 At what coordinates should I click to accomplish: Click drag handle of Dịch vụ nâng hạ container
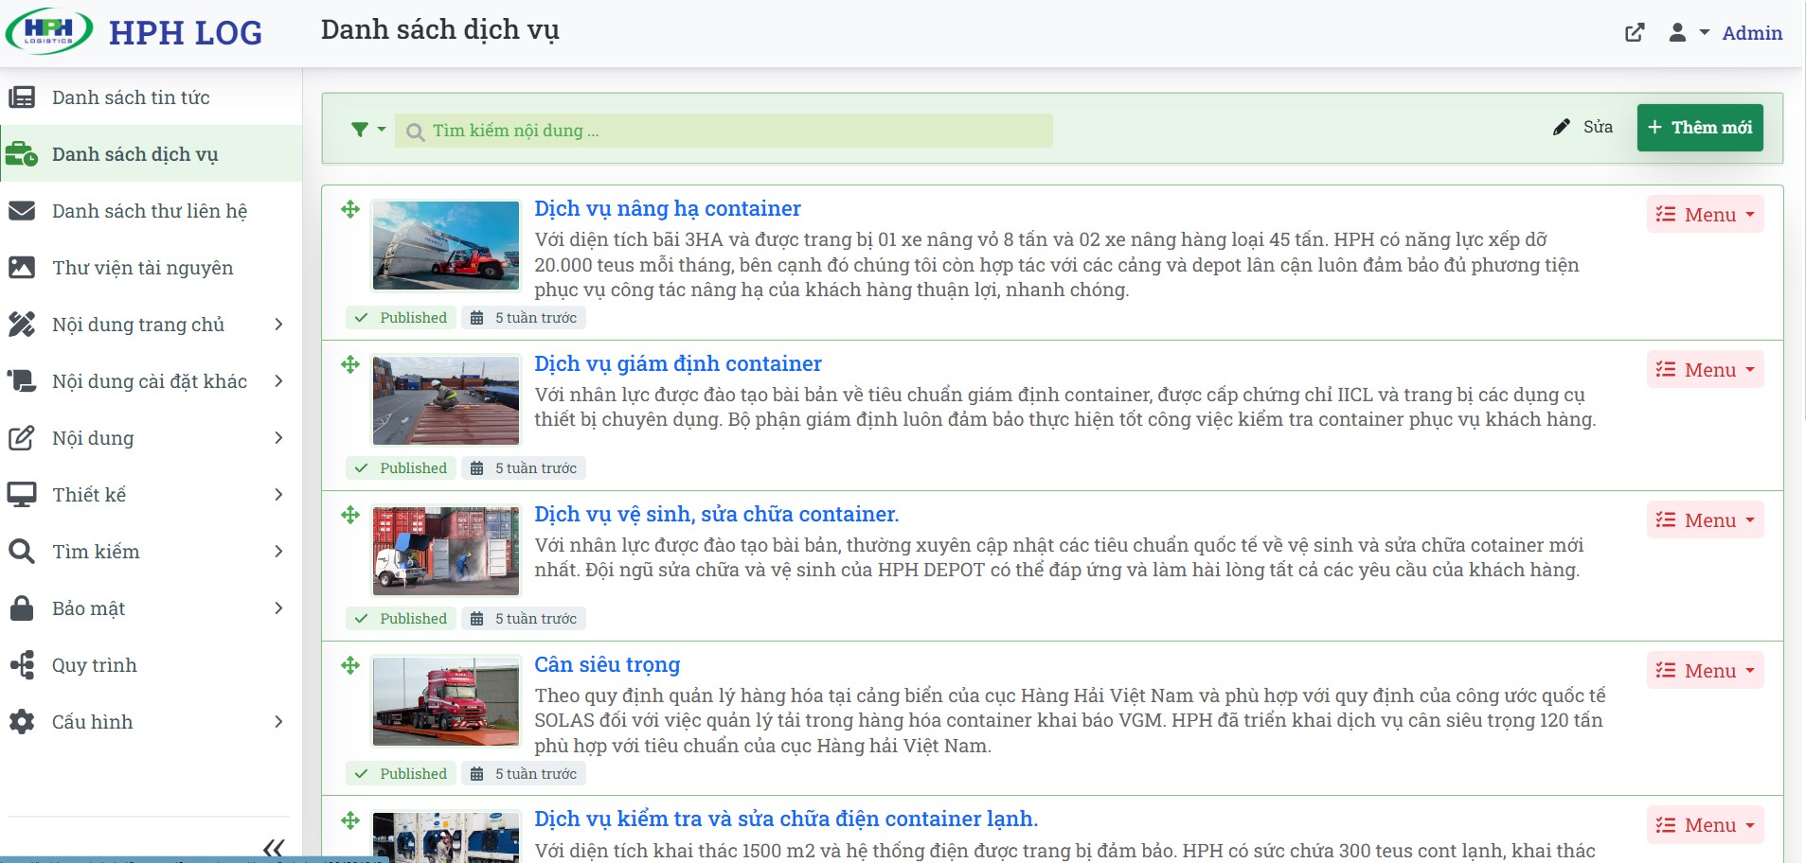point(350,209)
